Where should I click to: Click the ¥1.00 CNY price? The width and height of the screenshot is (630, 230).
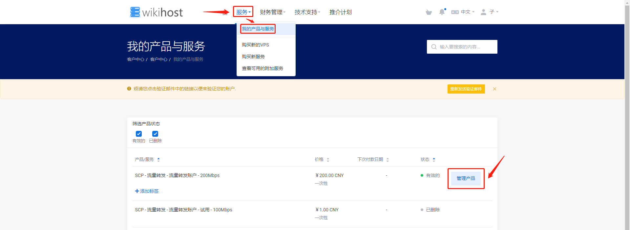pyautogui.click(x=327, y=210)
